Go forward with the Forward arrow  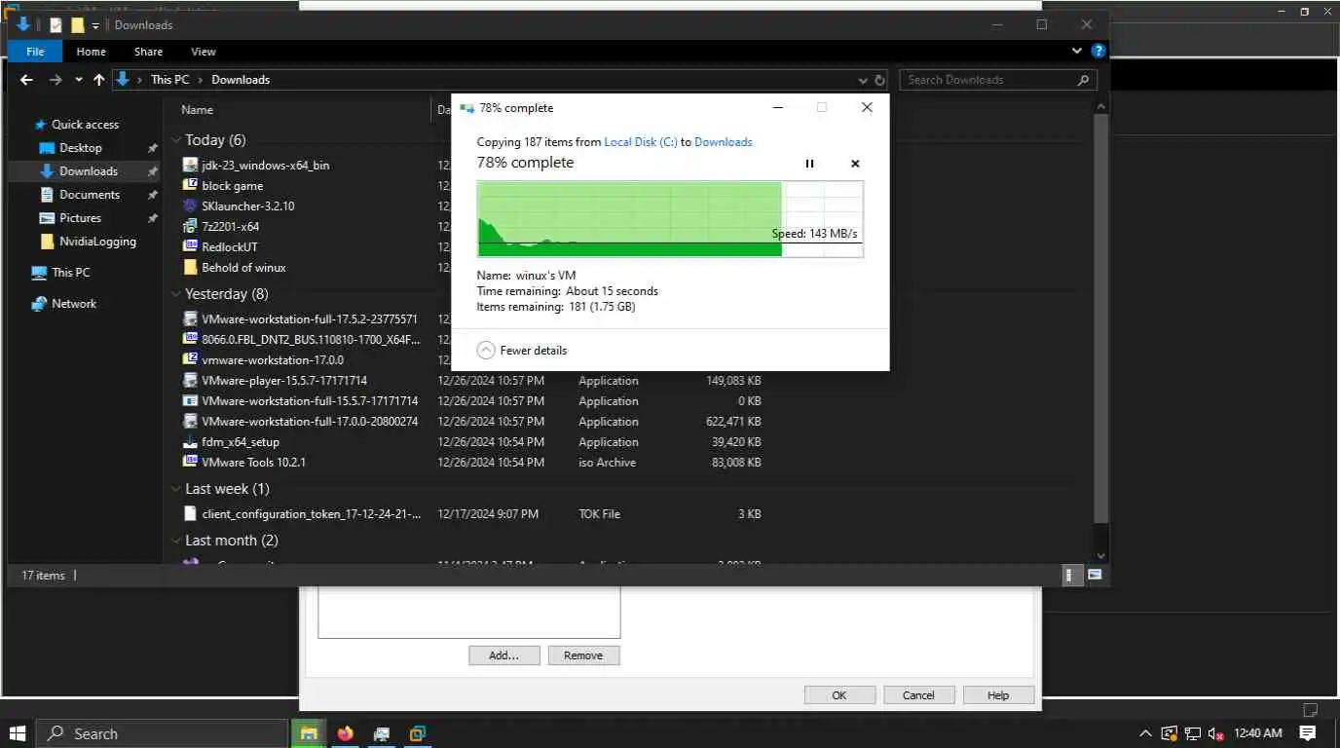(56, 80)
